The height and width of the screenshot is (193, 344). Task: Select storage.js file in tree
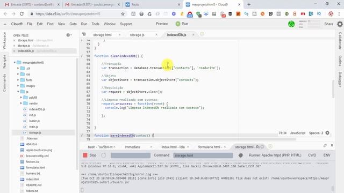click(35, 132)
